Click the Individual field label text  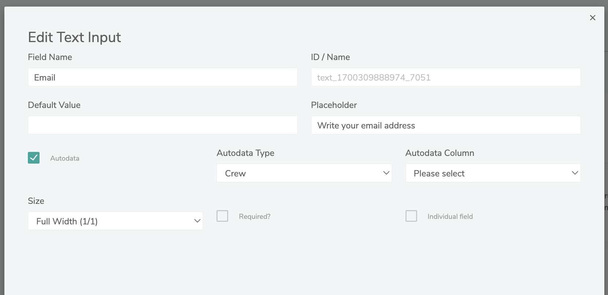pyautogui.click(x=450, y=217)
